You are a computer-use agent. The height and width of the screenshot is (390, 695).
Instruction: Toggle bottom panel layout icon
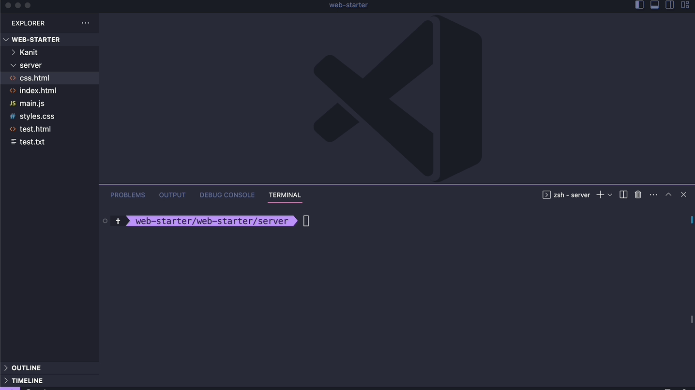tap(654, 5)
